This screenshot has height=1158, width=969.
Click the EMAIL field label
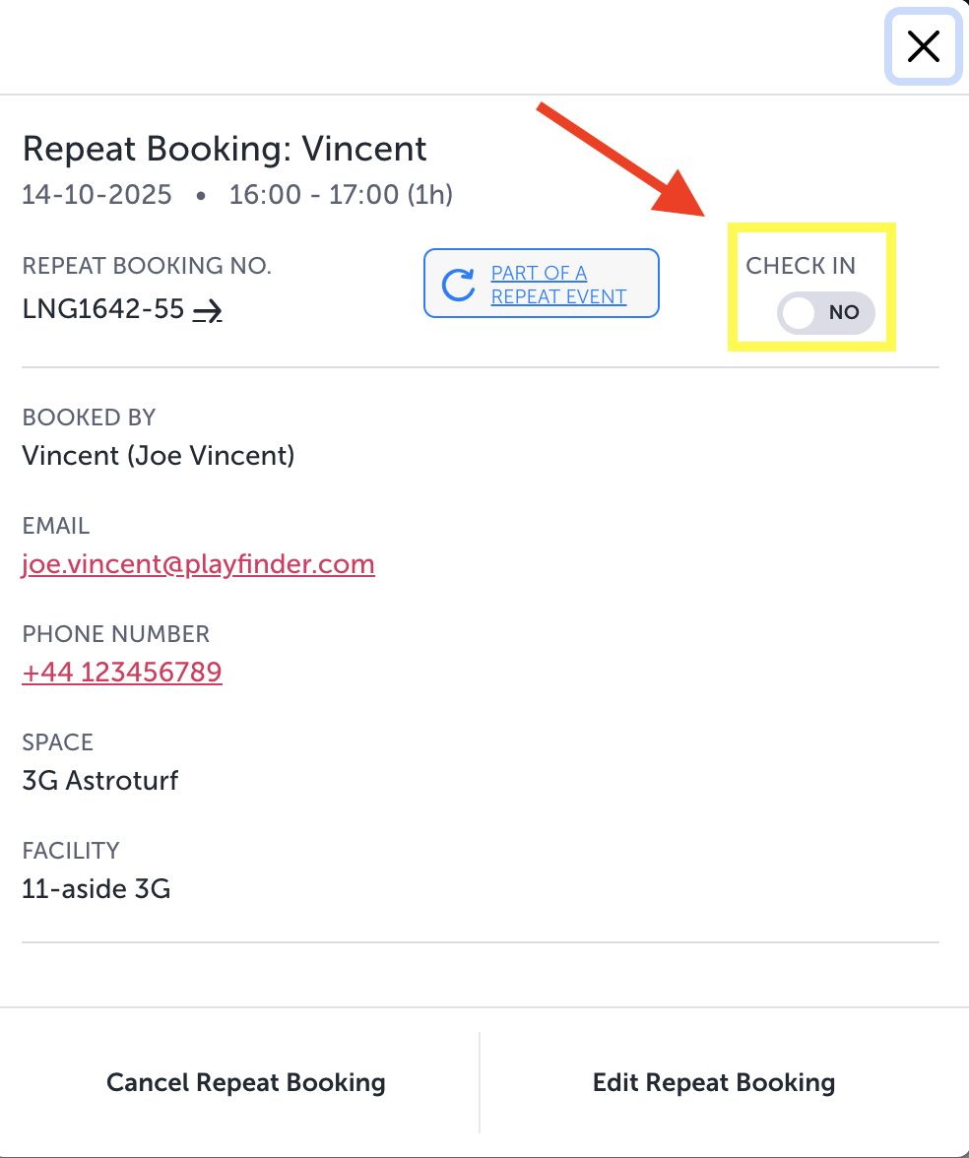56,526
